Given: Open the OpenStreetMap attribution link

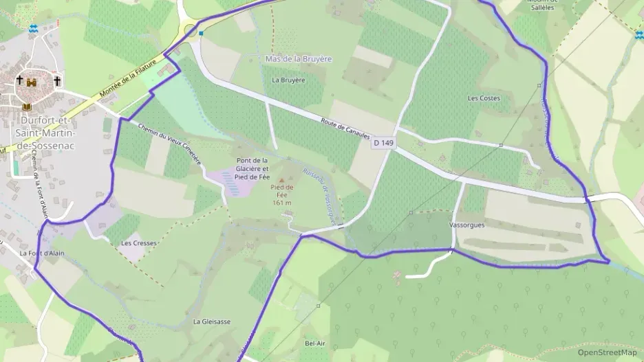Looking at the screenshot, I should pos(607,352).
